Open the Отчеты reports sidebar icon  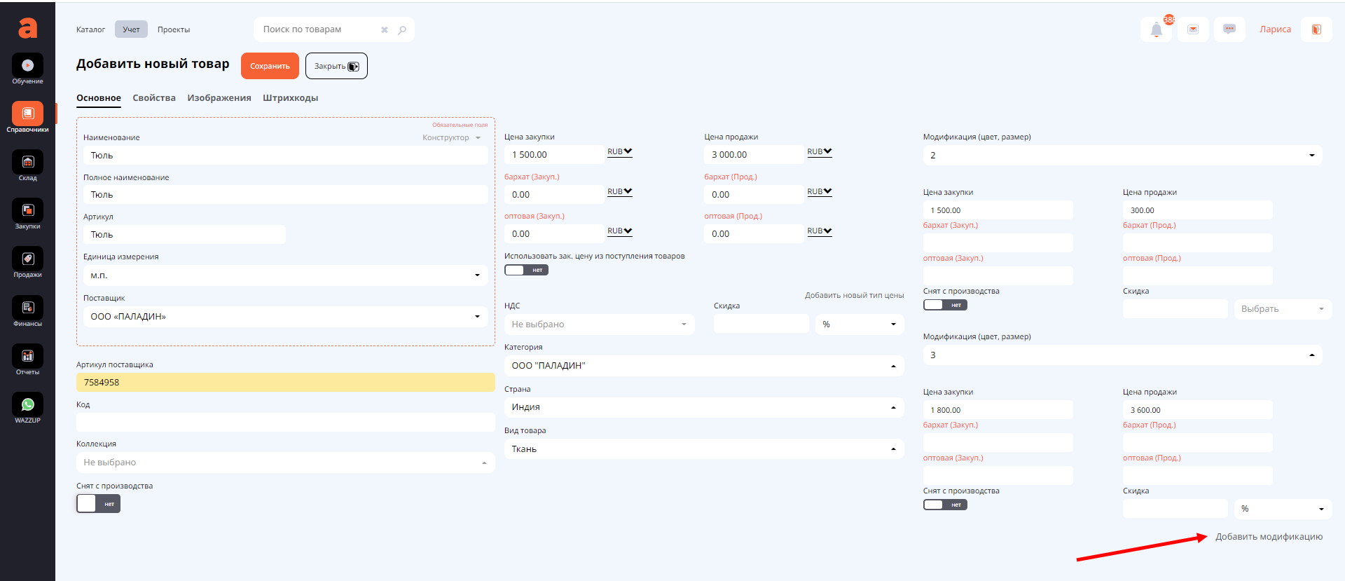tap(27, 357)
